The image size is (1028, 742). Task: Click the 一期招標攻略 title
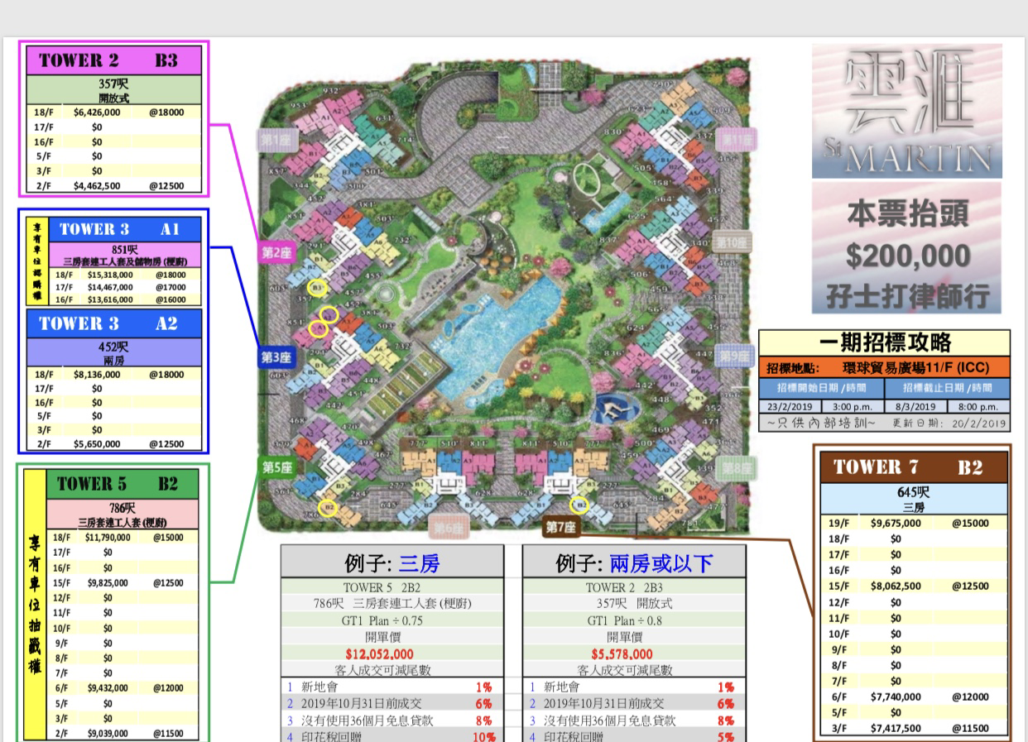coord(885,342)
